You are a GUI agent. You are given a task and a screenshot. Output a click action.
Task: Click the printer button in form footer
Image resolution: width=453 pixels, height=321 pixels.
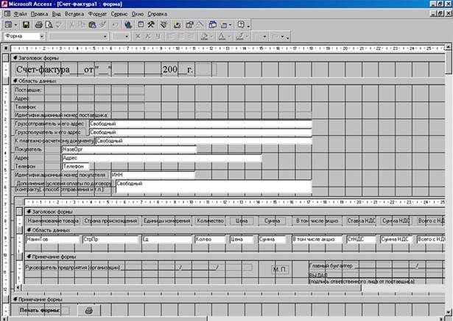[x=89, y=311]
